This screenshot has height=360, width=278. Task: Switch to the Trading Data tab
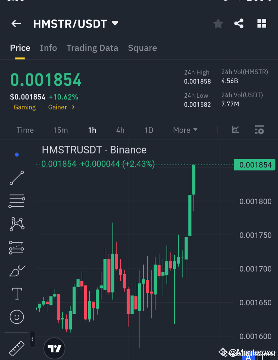click(92, 48)
